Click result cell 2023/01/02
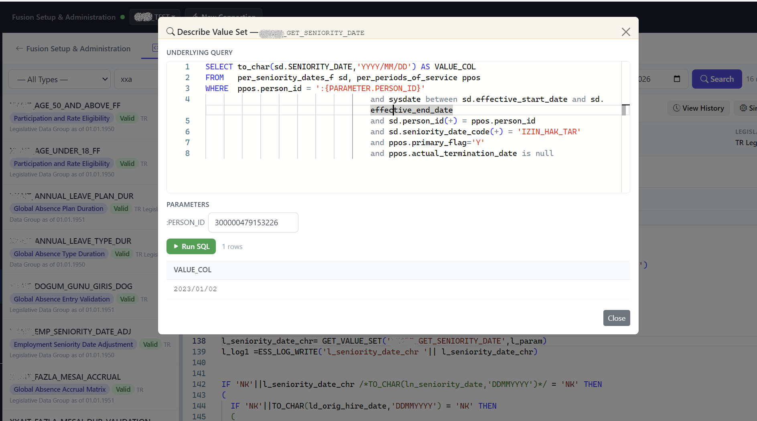Screen dimensions: 757x421 [195, 289]
